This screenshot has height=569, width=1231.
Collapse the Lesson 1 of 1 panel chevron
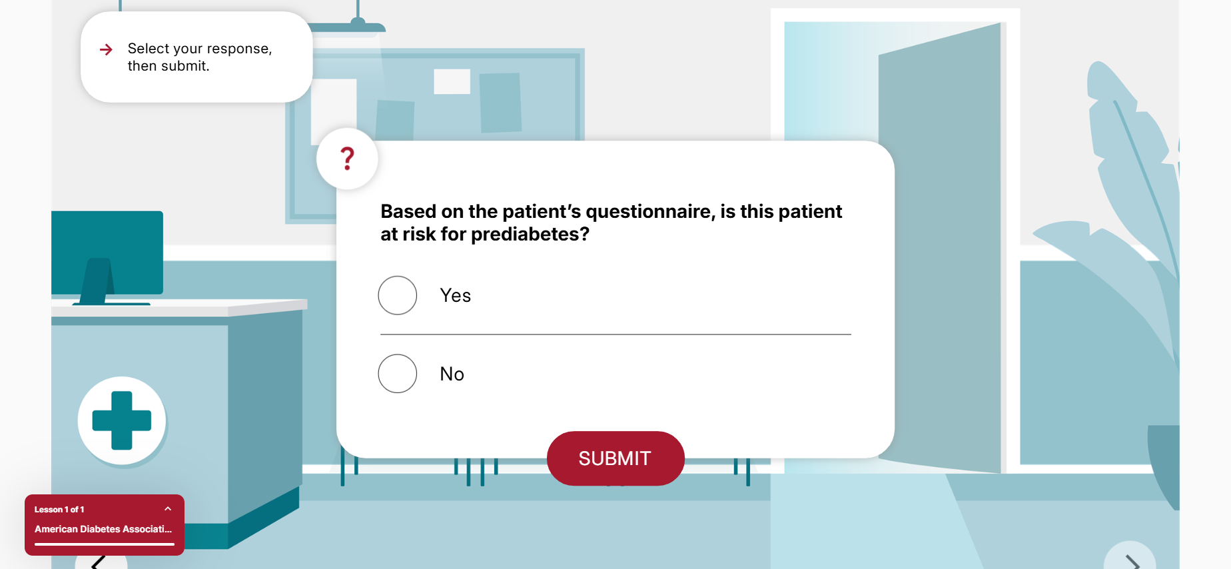pyautogui.click(x=168, y=509)
